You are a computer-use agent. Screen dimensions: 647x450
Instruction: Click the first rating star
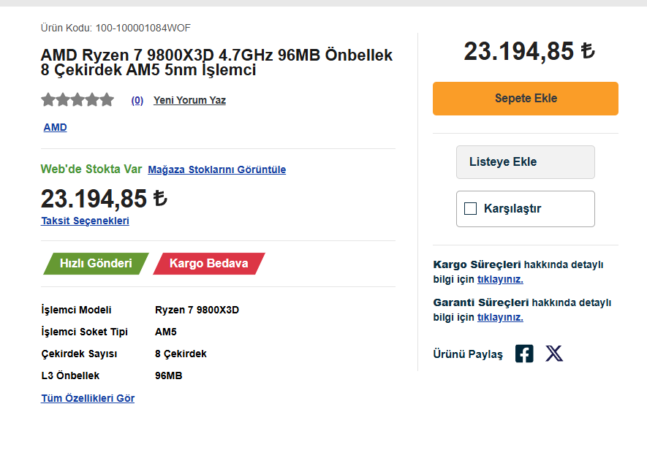pyautogui.click(x=48, y=100)
